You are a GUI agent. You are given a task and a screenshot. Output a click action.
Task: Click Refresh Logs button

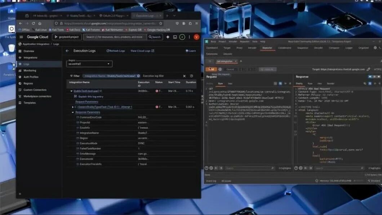[116, 51]
